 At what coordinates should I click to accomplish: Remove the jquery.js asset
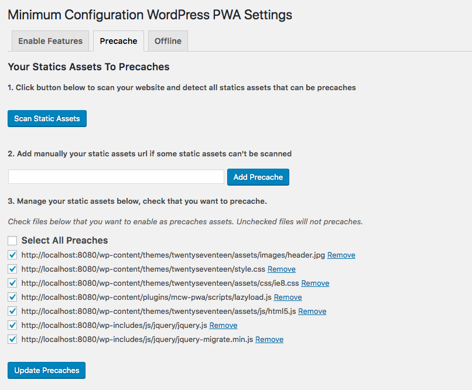click(x=223, y=325)
